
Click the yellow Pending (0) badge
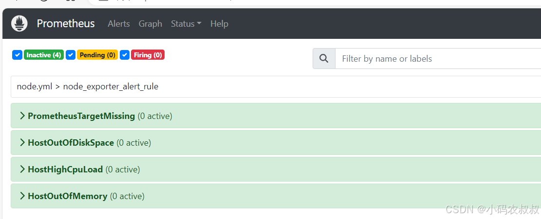97,55
